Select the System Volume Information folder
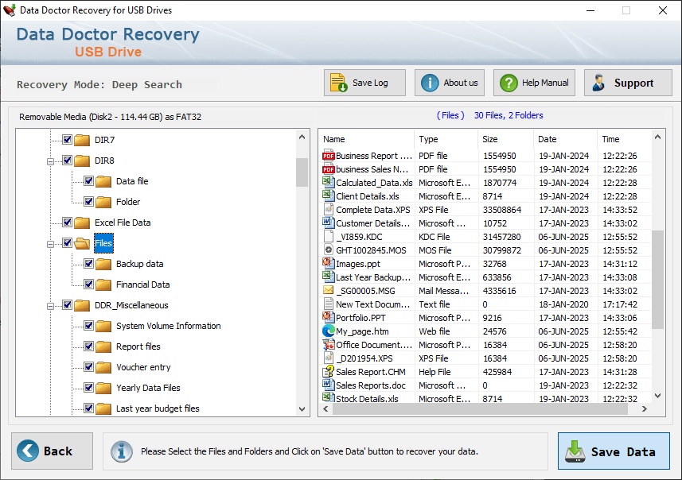682x480 pixels. pyautogui.click(x=169, y=325)
